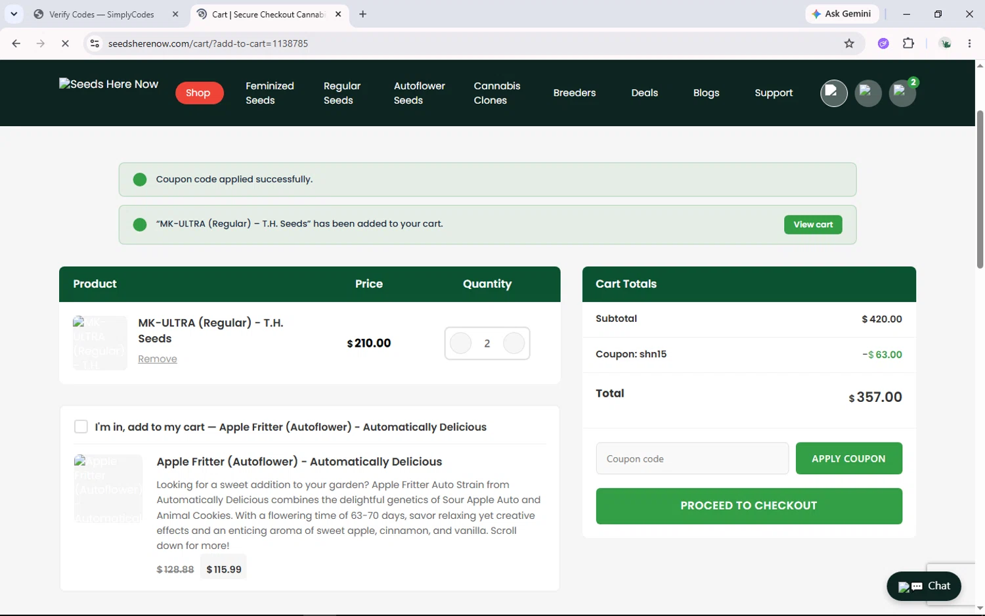Open Cannabis Clones menu item
This screenshot has height=616, width=985.
click(496, 93)
